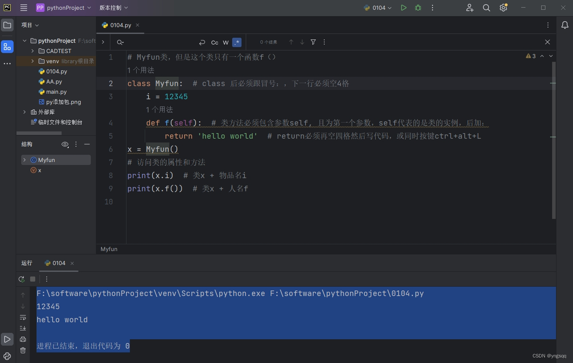The height and width of the screenshot is (363, 573).
Task: Click the 1个用法 usages hint above class
Action: (x=141, y=70)
